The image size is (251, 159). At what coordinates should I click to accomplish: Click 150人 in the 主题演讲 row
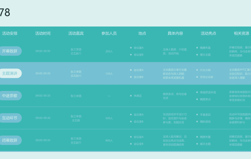(x=109, y=74)
